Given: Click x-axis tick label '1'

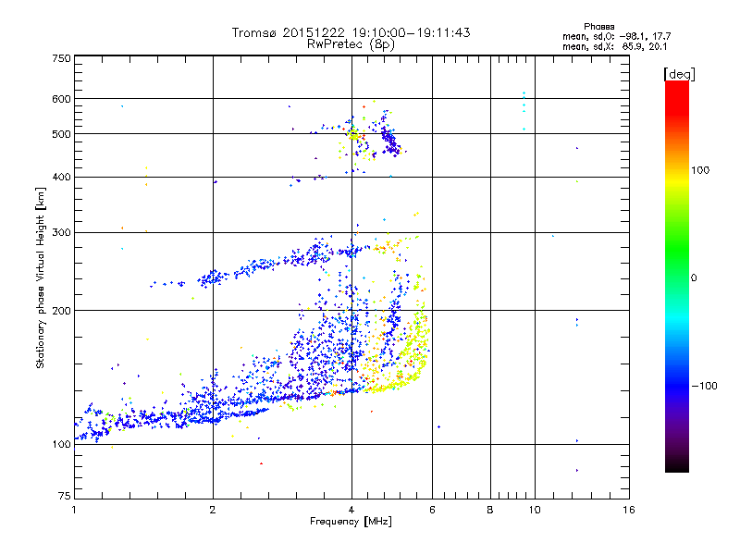Looking at the screenshot, I should [74, 510].
